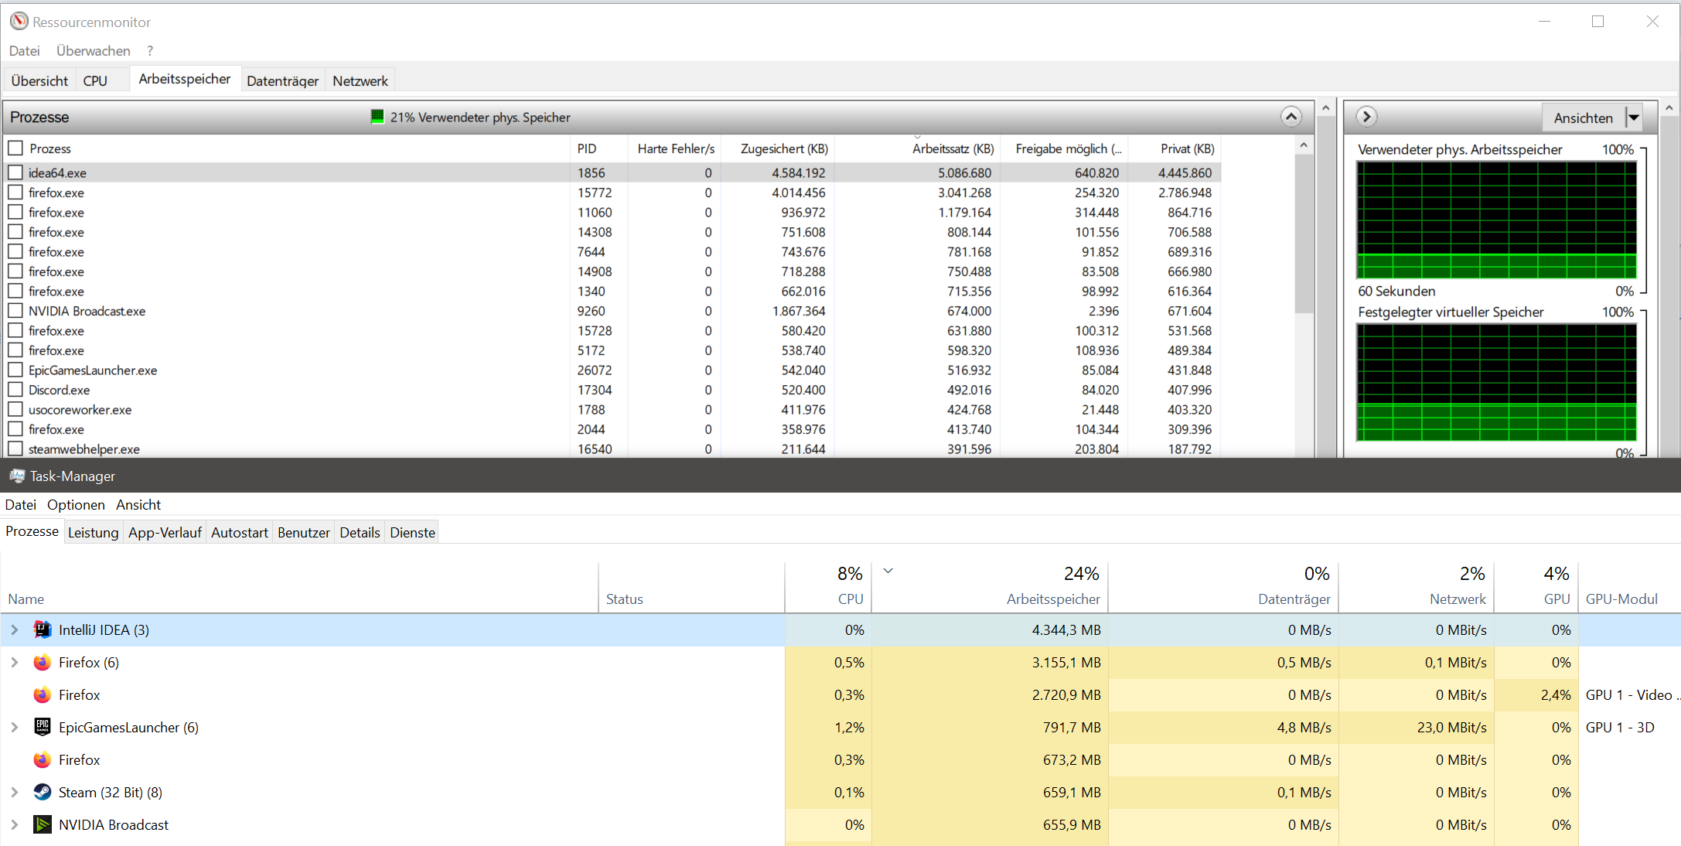
Task: Select all via the Prozess header checkbox
Action: point(15,148)
